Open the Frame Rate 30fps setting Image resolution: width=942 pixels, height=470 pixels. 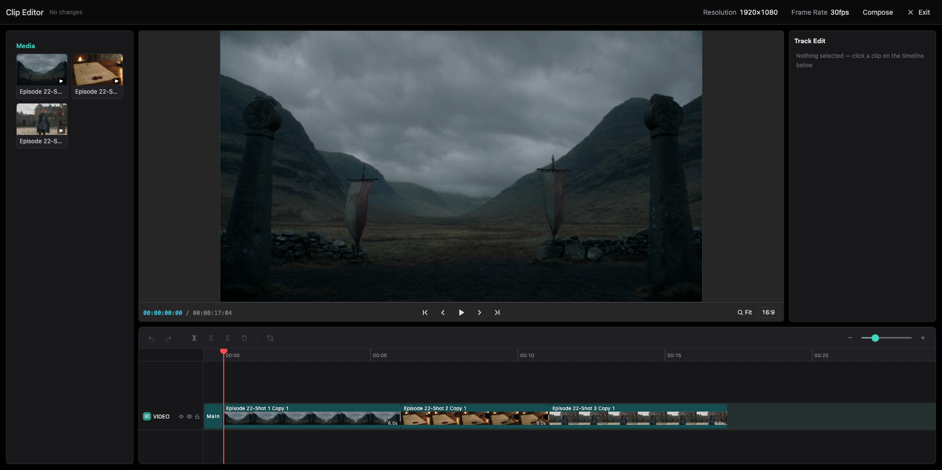[x=820, y=12]
